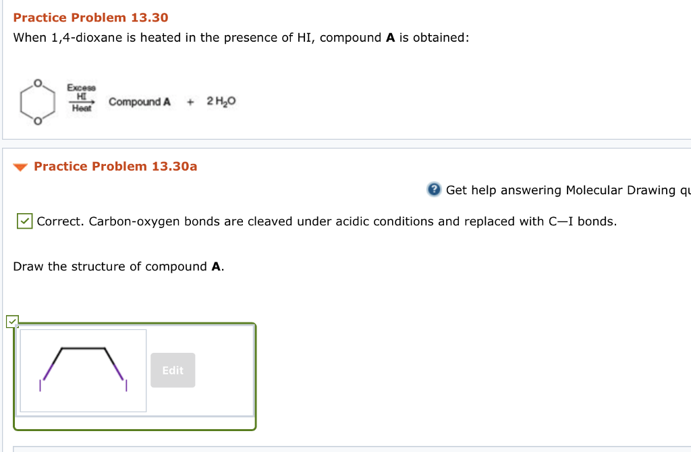
Task: Click the blue question mark help icon
Action: 433,190
